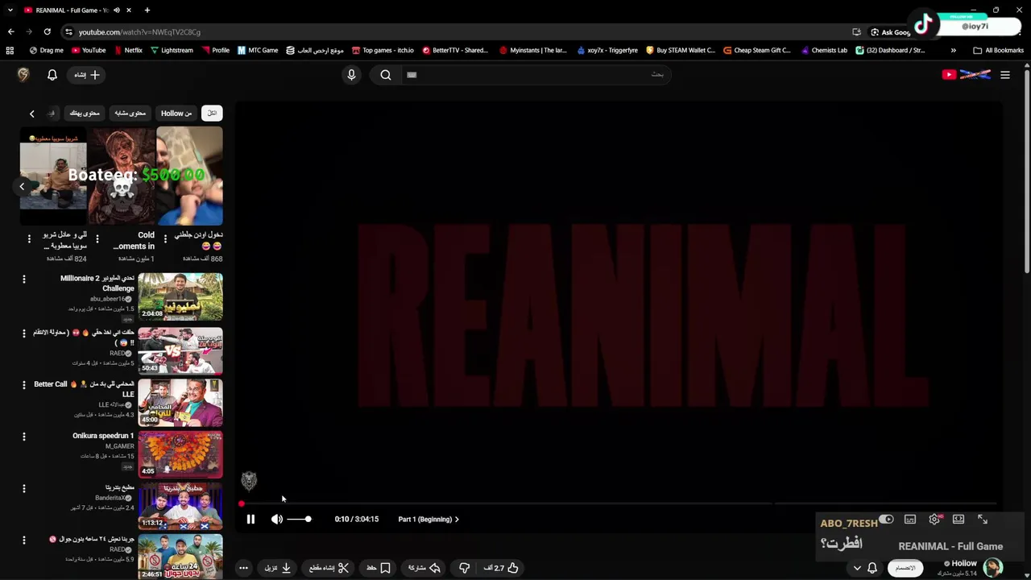The image size is (1031, 580).
Task: Click the white subscription join button
Action: (905, 568)
